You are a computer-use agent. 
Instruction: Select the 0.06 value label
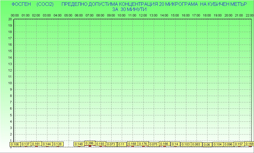[x=207, y=145]
